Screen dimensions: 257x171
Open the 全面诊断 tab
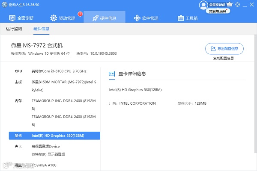[21, 18]
